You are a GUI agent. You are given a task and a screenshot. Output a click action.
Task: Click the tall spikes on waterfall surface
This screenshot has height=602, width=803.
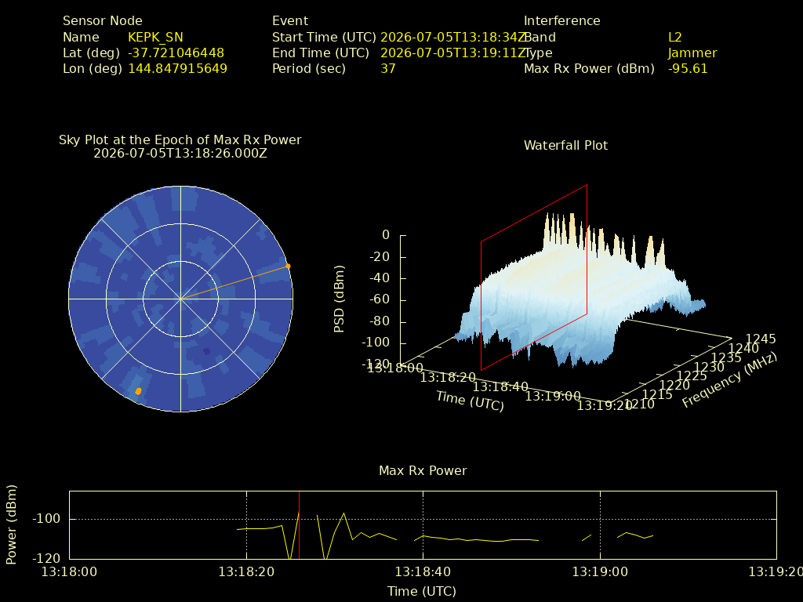pyautogui.click(x=605, y=238)
